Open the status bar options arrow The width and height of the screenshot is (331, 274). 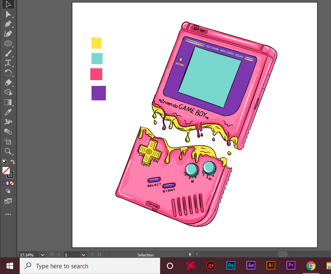[x=190, y=254]
